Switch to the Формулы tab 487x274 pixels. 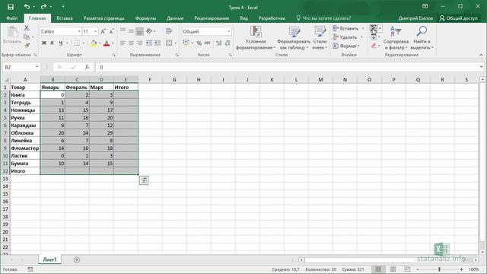[145, 18]
